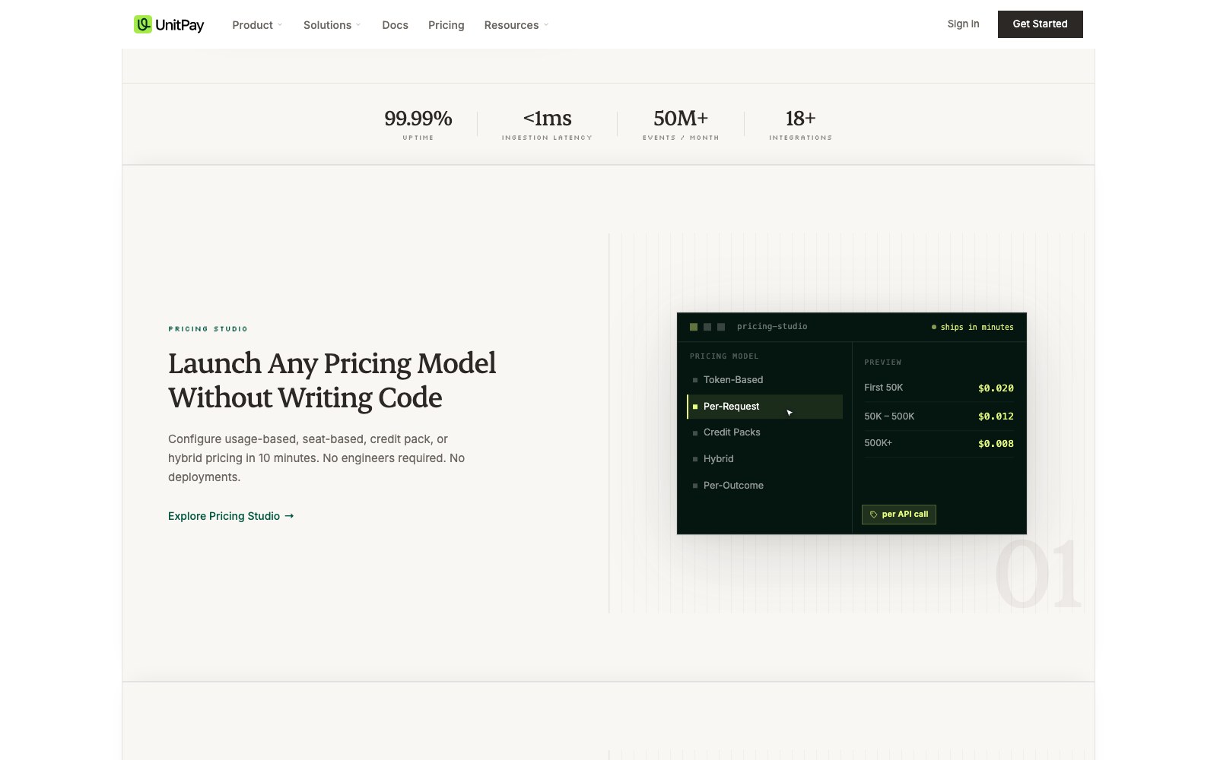The height and width of the screenshot is (760, 1217).
Task: Click the tag icon beside per API call
Action: pyautogui.click(x=873, y=515)
